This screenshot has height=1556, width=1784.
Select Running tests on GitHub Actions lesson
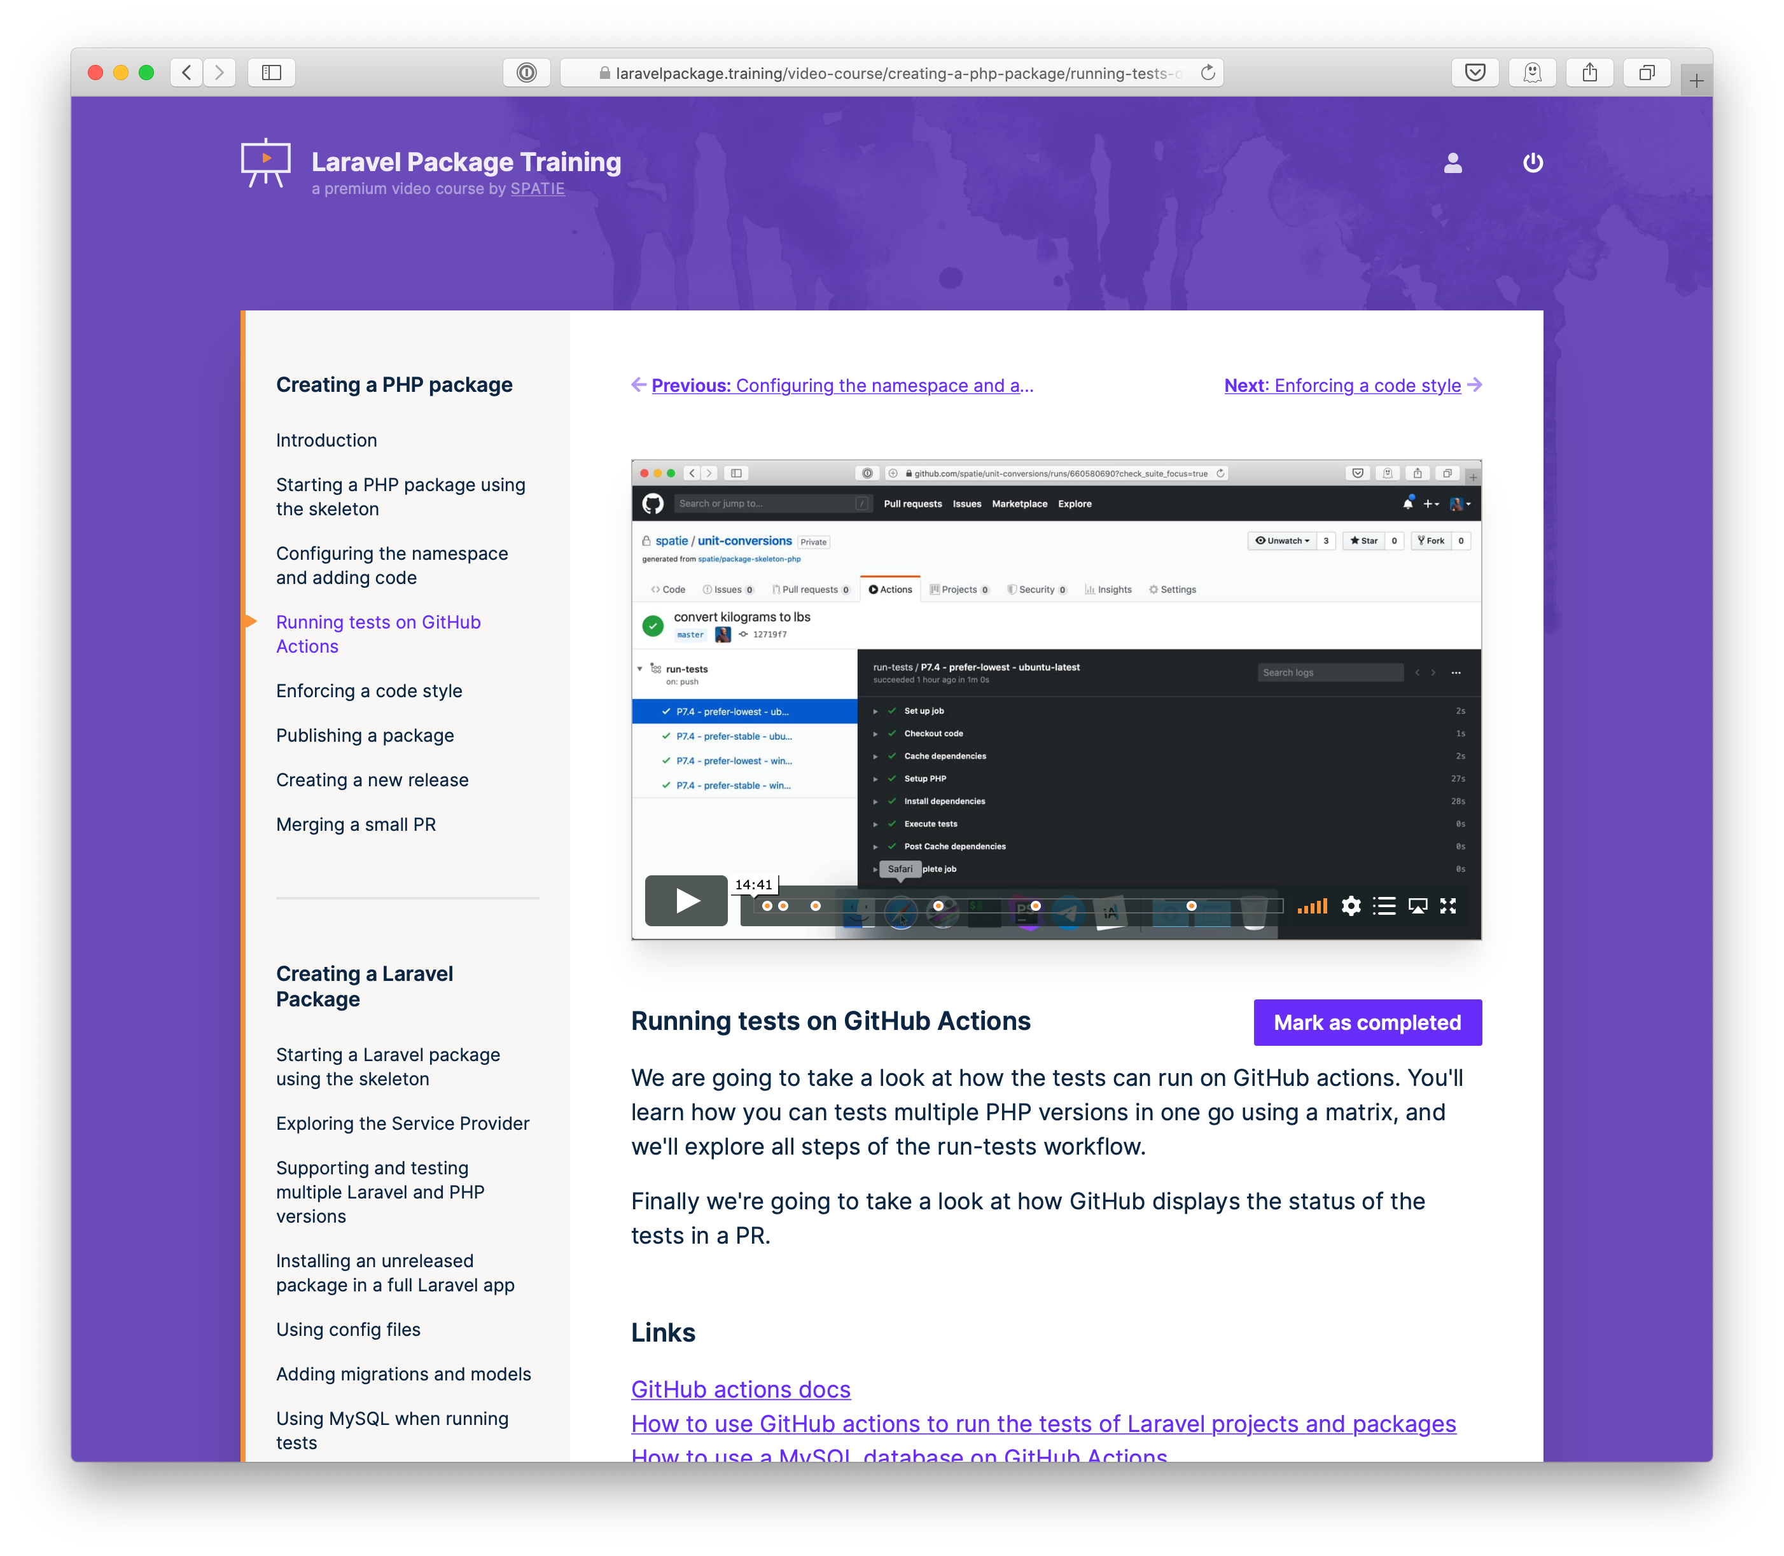[x=378, y=634]
